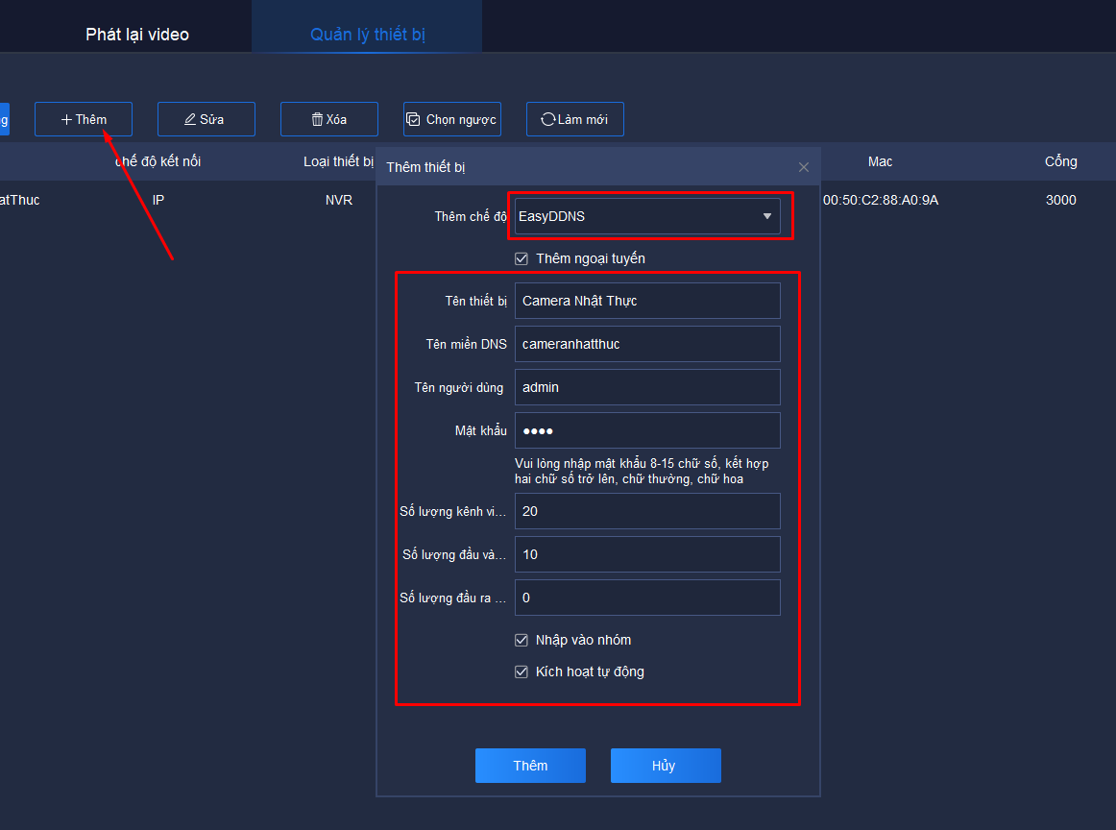Click the Mac column header
The image size is (1116, 830).
(880, 161)
